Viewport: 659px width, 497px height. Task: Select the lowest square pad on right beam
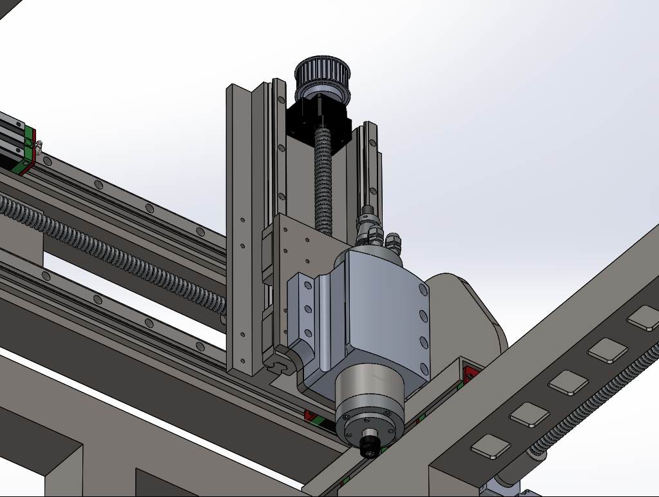pos(490,445)
